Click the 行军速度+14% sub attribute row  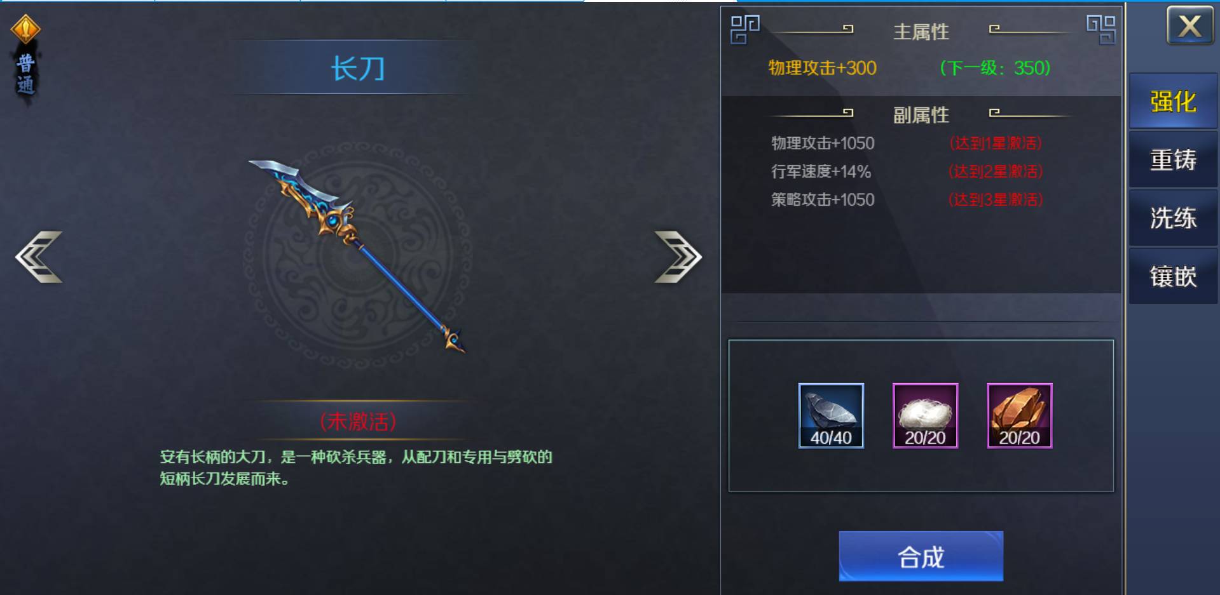pos(906,171)
